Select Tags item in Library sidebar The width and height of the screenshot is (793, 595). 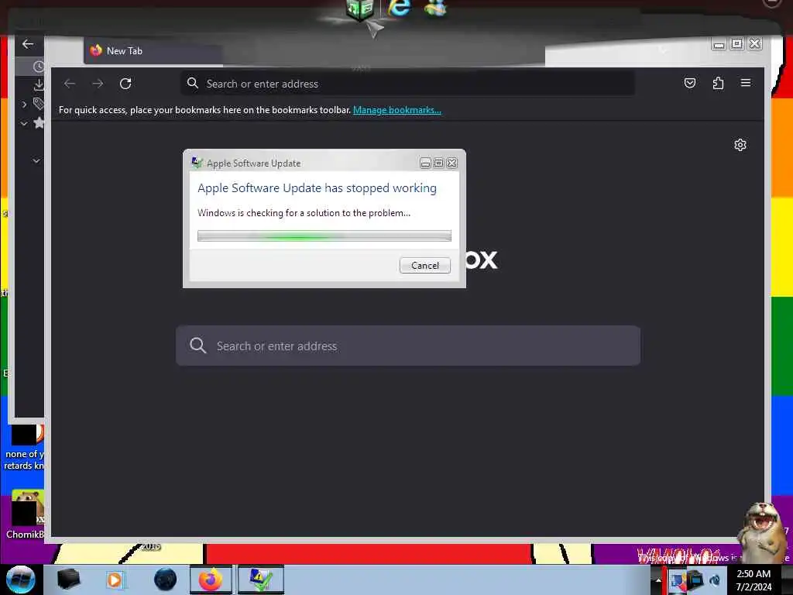(39, 104)
